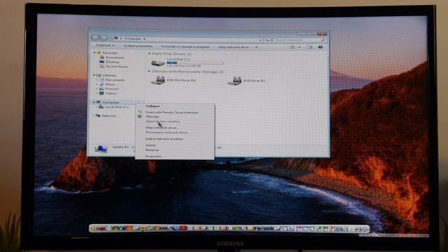This screenshot has width=448, height=252.
Task: Open the DVD RW Drive (D:) icon
Action: click(x=158, y=80)
